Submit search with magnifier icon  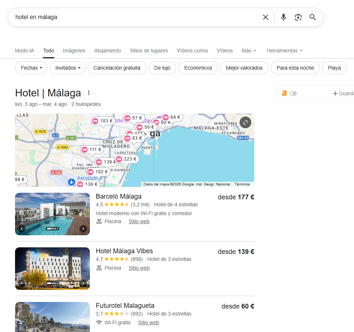[x=313, y=17]
